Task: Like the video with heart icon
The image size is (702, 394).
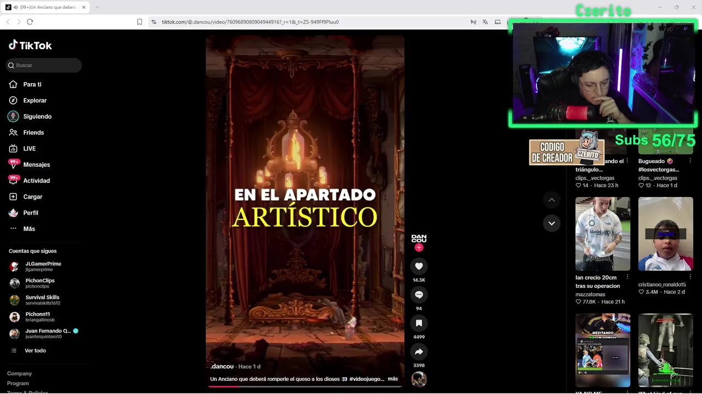Action: point(419,266)
